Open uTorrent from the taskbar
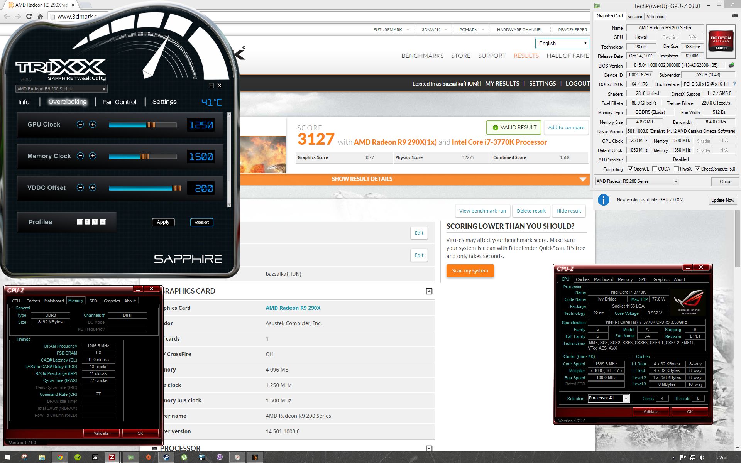The width and height of the screenshot is (741, 463). pos(184,457)
